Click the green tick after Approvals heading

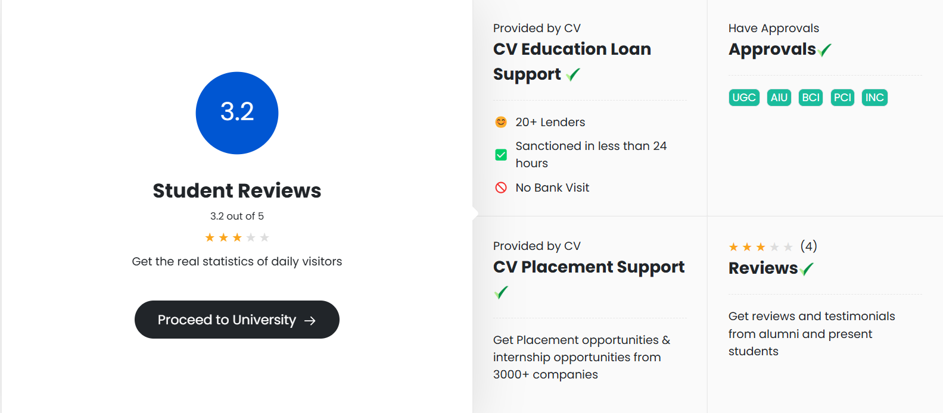[824, 50]
